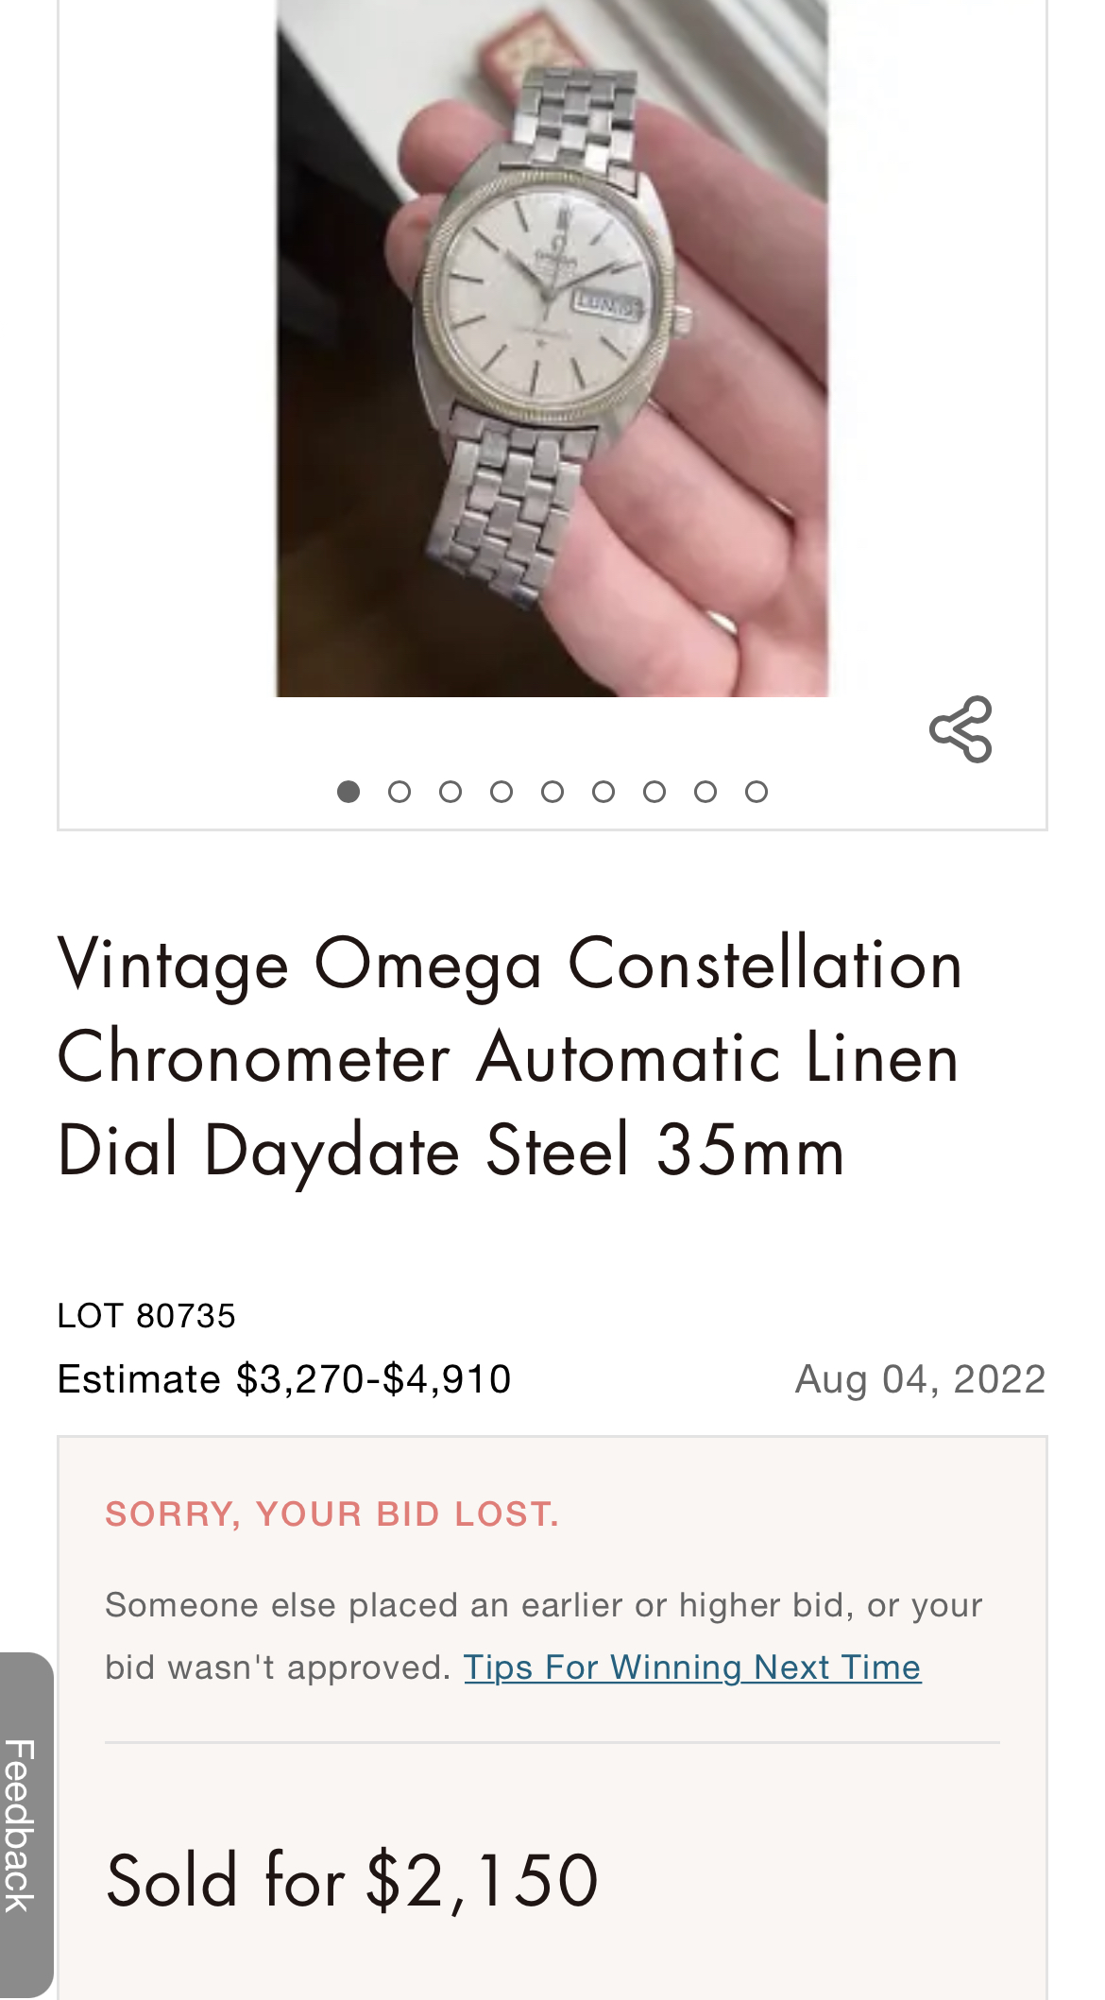1105x2000 pixels.
Task: Jump to the second image dot
Action: pyautogui.click(x=399, y=792)
